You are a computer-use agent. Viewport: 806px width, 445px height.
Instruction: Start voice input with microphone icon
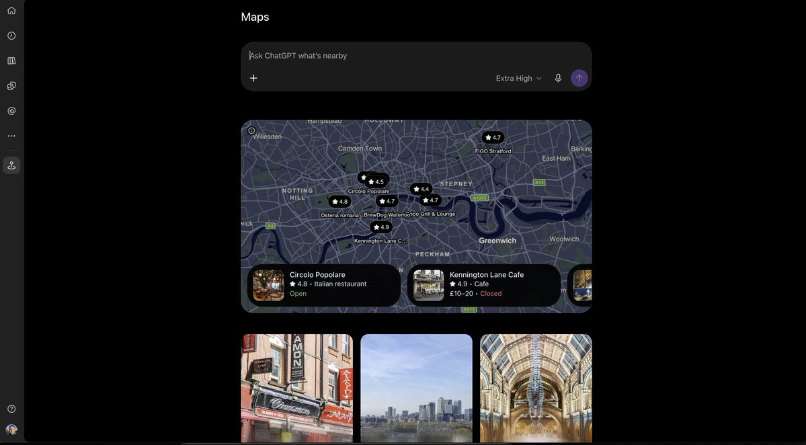click(558, 78)
